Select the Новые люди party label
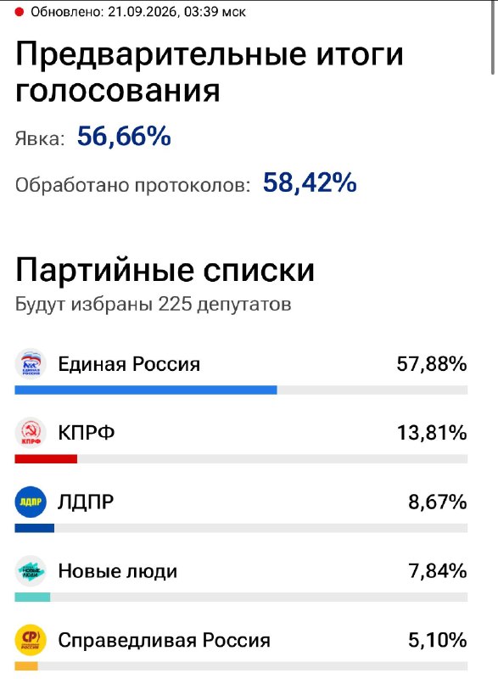The image size is (498, 679). tap(118, 571)
